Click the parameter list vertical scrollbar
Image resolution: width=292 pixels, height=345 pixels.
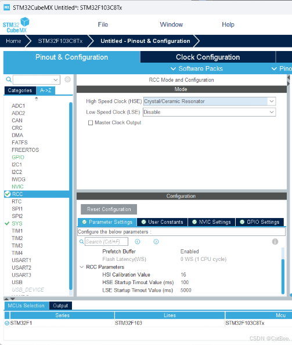tap(283, 277)
